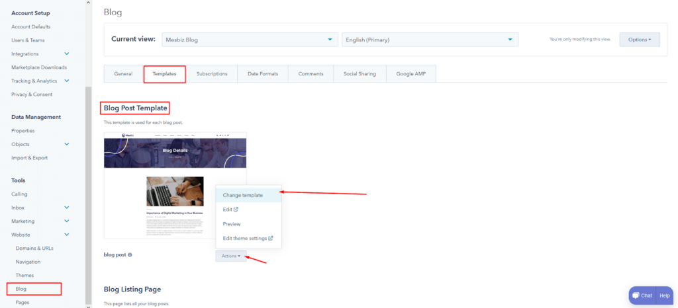Open Themes under Website
This screenshot has width=678, height=308.
24,275
